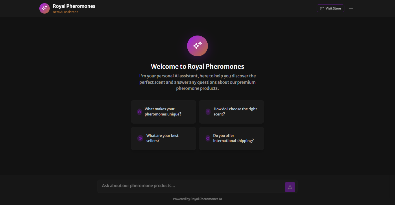The width and height of the screenshot is (395, 205).
Task: Click the assistant introduction description text
Action: tap(197, 82)
